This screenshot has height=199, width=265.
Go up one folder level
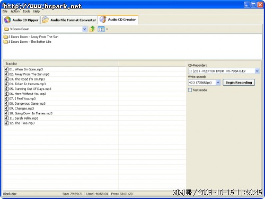click(92, 29)
